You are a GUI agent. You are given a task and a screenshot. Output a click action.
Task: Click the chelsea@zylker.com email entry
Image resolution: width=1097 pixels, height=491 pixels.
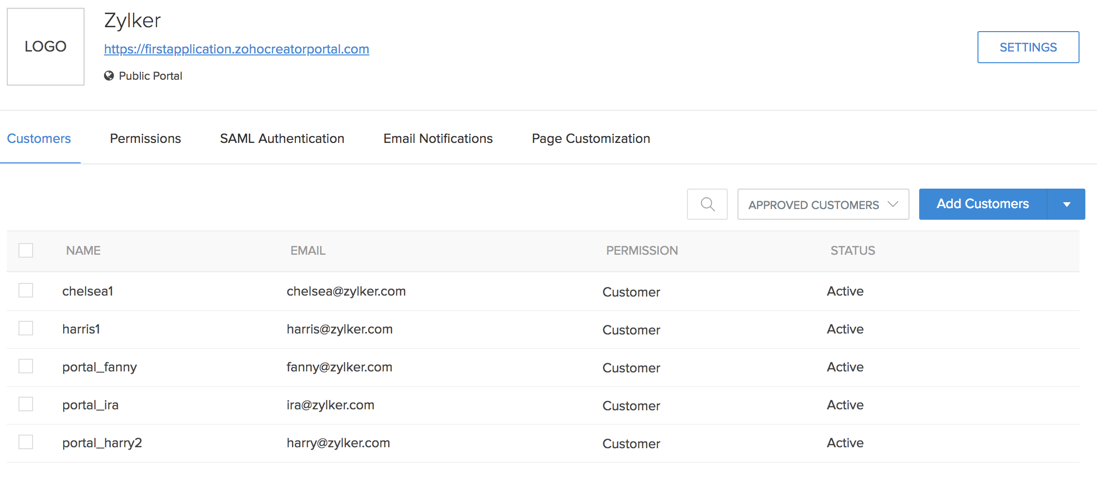pos(346,291)
